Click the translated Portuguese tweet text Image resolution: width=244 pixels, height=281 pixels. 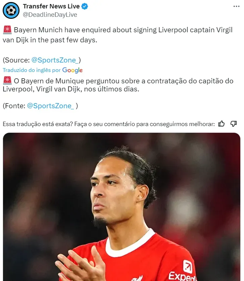pos(118,85)
